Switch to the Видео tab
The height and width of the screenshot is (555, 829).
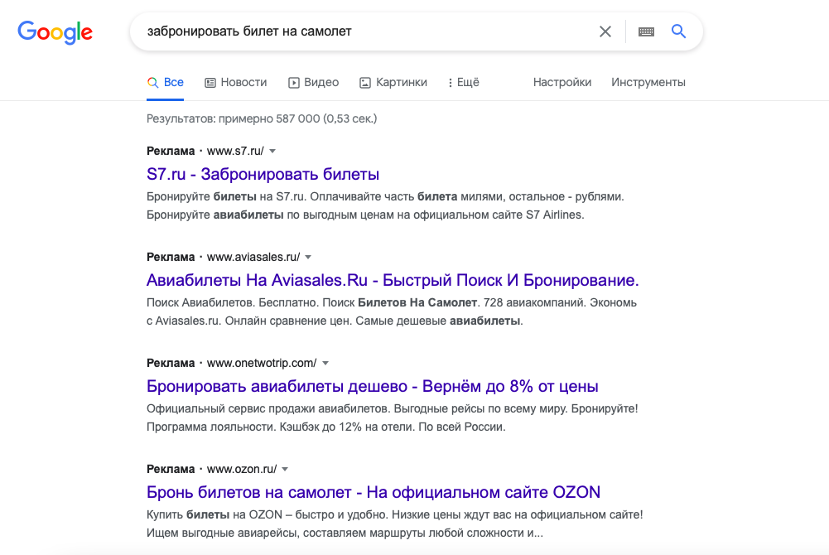click(313, 82)
